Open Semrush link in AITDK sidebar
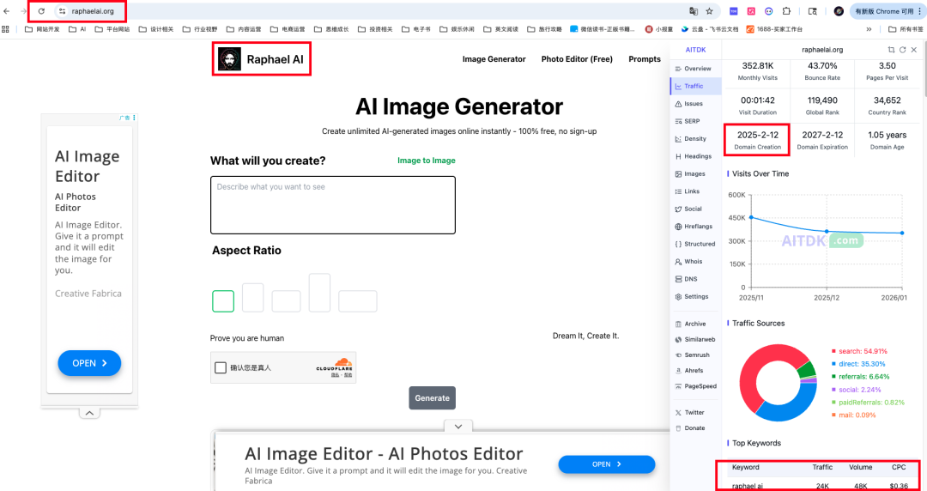 pos(696,355)
